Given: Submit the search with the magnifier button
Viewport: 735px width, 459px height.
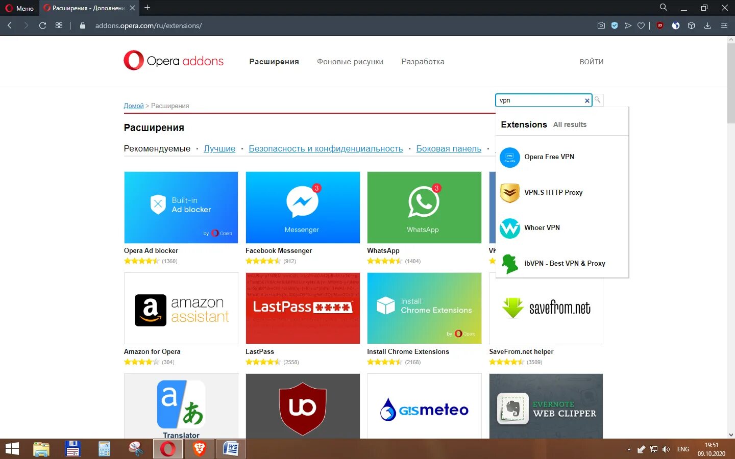Looking at the screenshot, I should point(598,100).
